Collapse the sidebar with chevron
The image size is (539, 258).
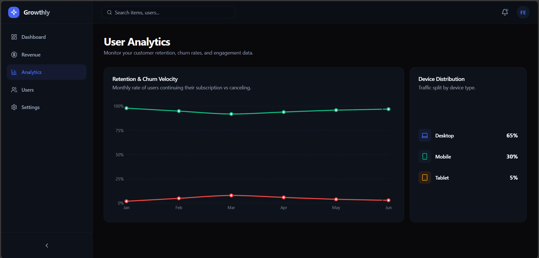click(47, 245)
